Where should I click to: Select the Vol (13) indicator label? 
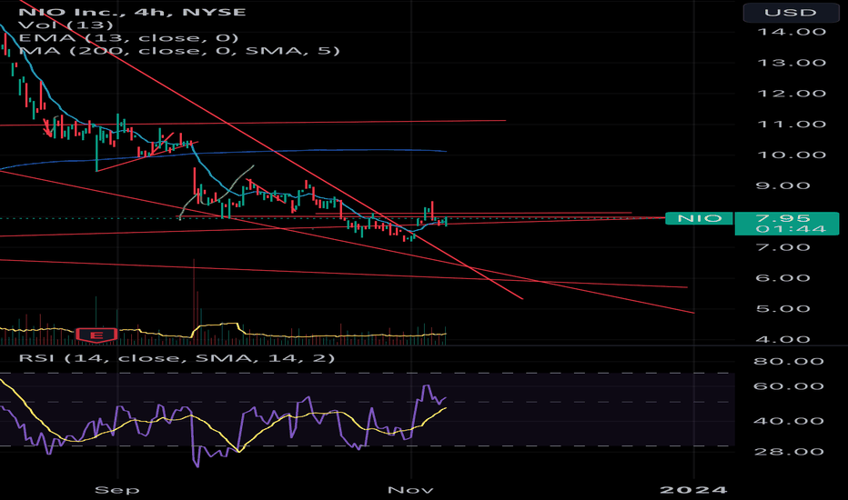pos(66,25)
